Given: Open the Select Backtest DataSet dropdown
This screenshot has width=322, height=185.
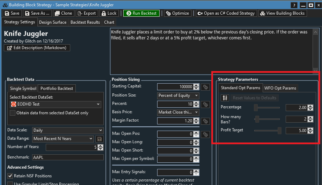Looking at the screenshot, I should (56, 104).
